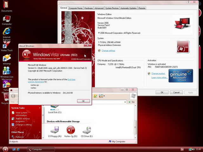203x152 pixels.
Task: Click the ask for genuine Microsoft badge
Action: [x=181, y=76]
